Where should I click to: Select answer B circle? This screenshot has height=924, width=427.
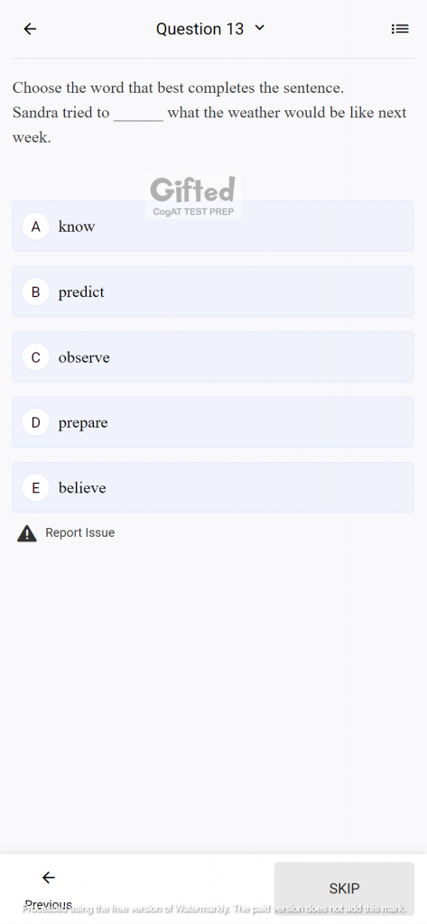tap(36, 291)
